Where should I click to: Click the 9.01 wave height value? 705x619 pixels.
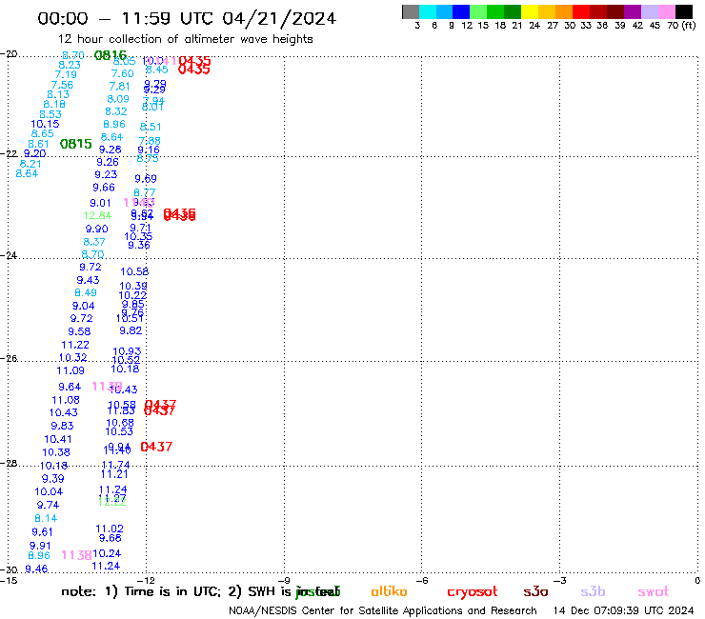(x=100, y=203)
